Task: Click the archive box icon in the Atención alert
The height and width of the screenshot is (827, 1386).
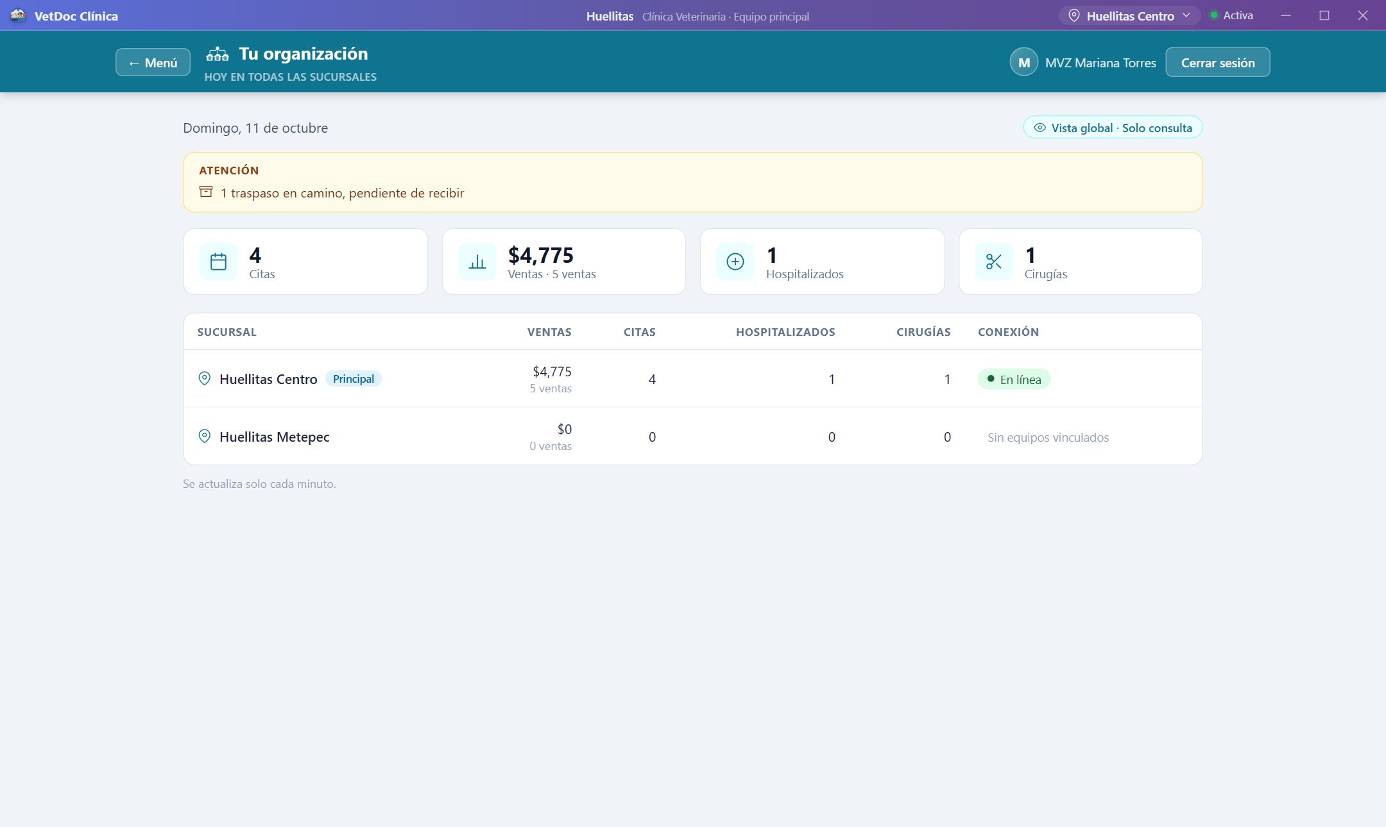Action: click(x=206, y=192)
